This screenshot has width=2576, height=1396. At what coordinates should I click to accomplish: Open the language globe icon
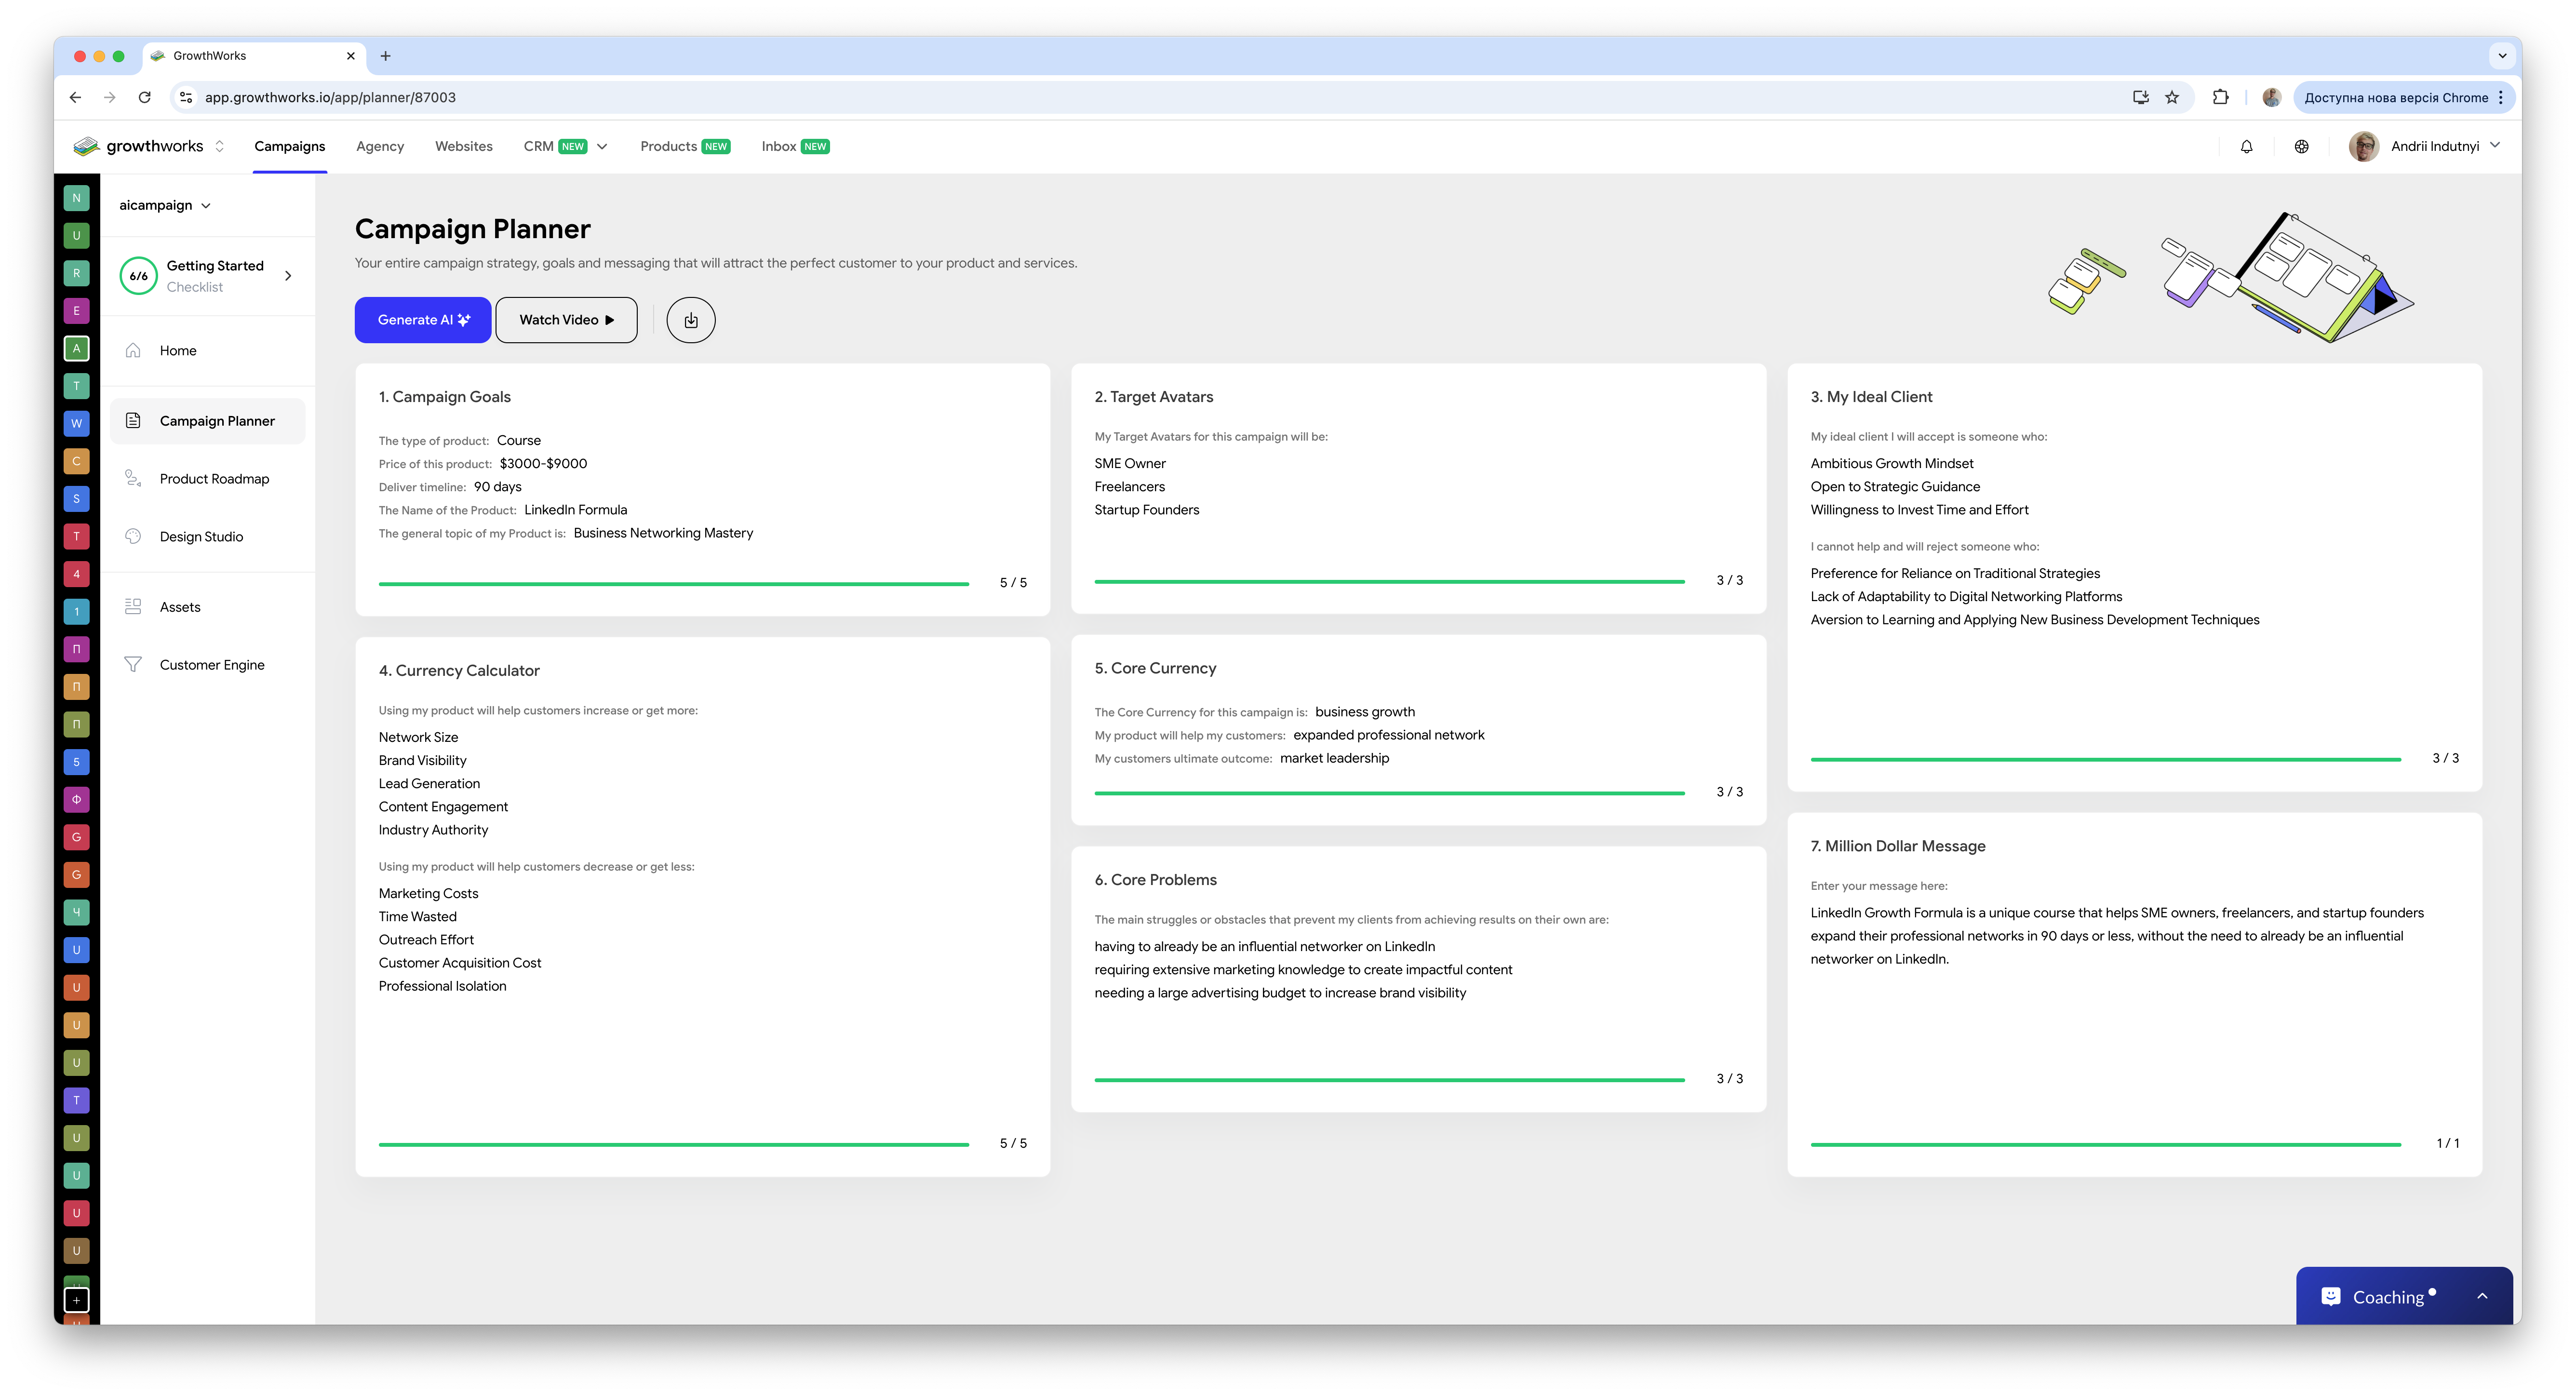pos(2301,146)
